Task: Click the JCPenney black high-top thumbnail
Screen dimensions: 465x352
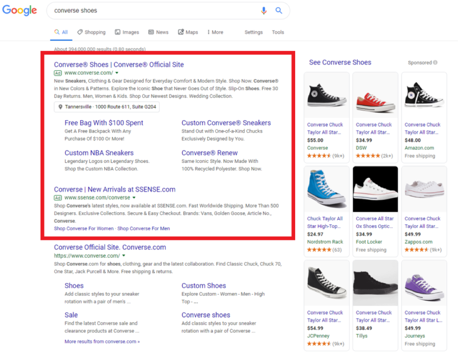Action: 327,283
